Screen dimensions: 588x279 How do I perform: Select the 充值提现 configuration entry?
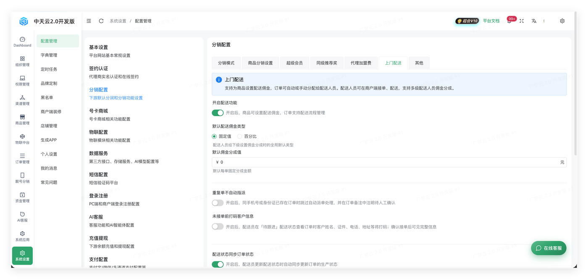[x=144, y=242]
